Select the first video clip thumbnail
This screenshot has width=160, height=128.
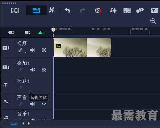(70, 47)
